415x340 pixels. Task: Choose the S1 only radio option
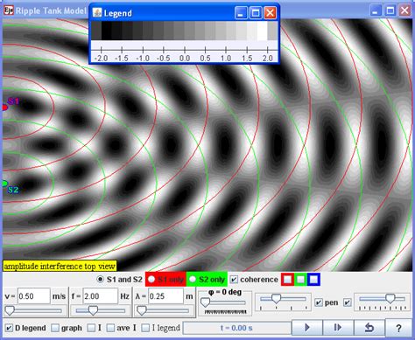pos(151,280)
